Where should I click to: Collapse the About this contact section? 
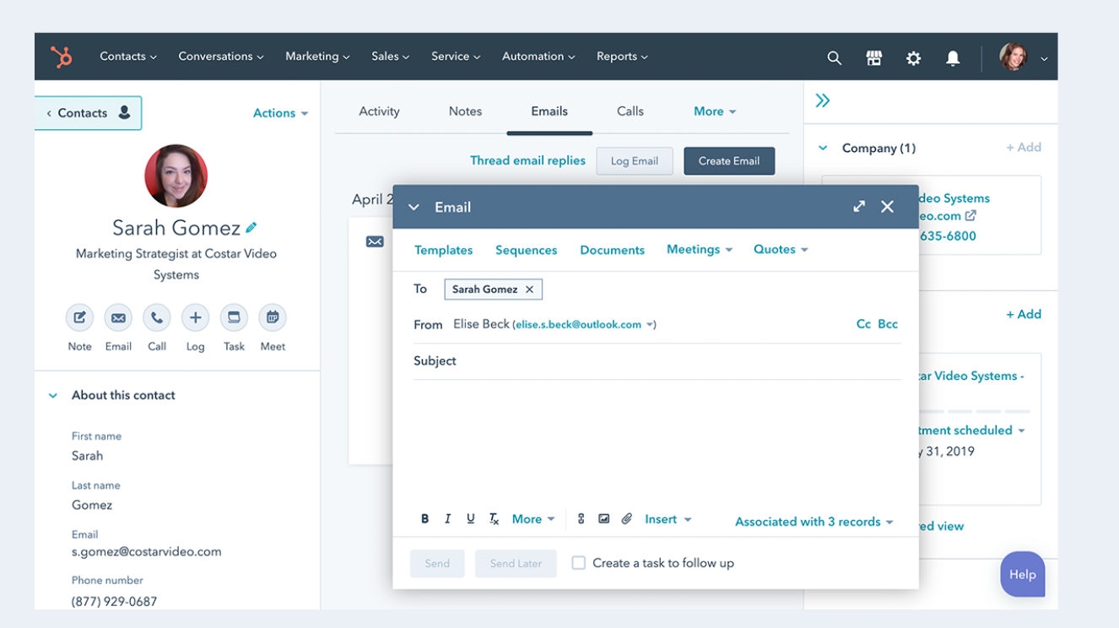pos(53,396)
